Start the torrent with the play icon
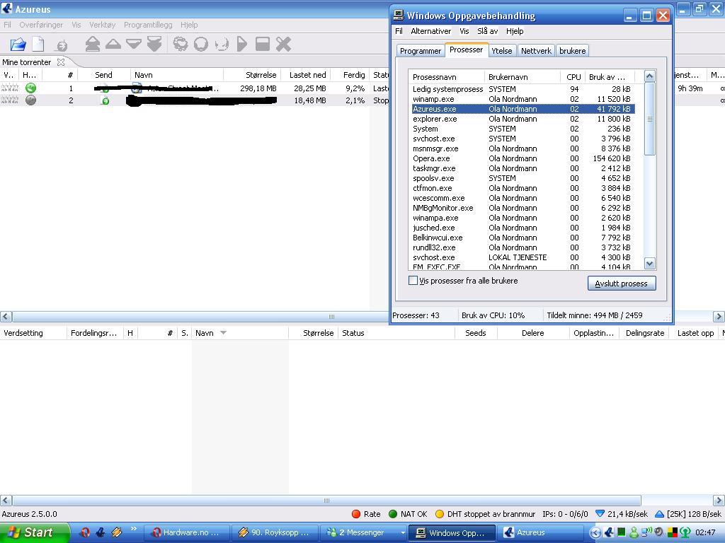Image resolution: width=725 pixels, height=543 pixels. tap(242, 45)
